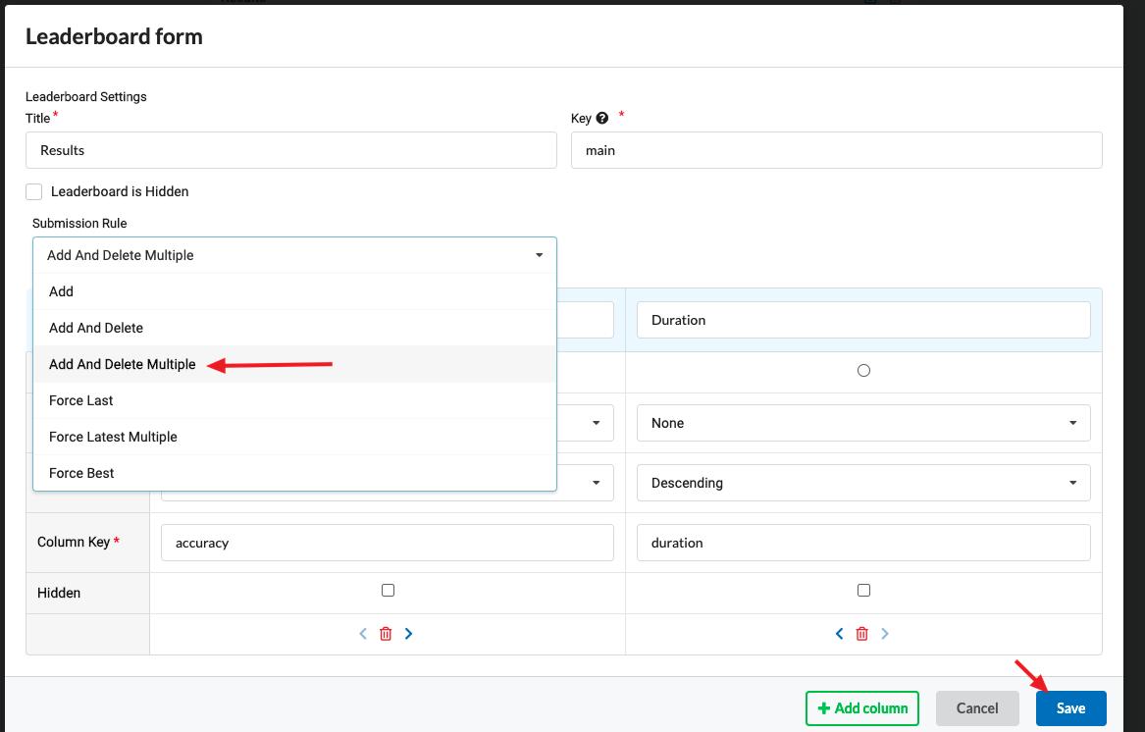Image resolution: width=1145 pixels, height=732 pixels.
Task: Collapse the Submission Rule dropdown
Action: pyautogui.click(x=294, y=255)
